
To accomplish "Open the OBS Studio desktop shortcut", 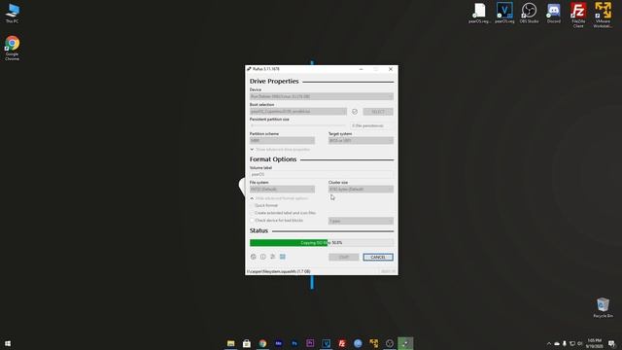I will tap(529, 13).
